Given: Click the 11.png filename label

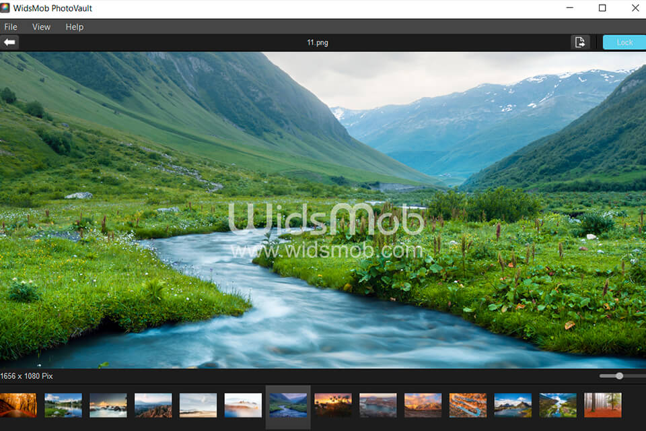Looking at the screenshot, I should (x=318, y=42).
